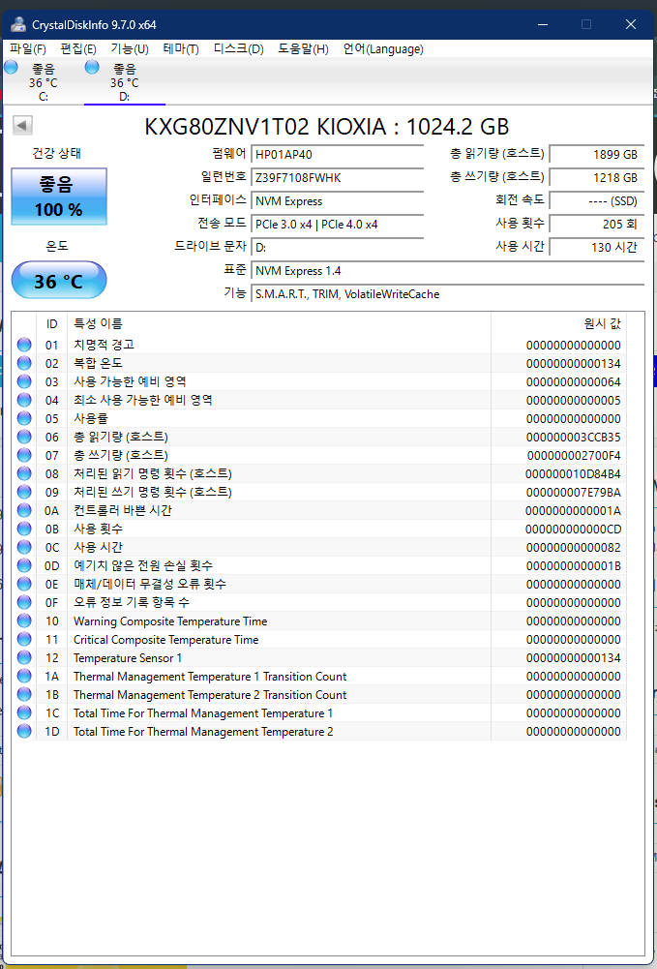Click raw value 000000003CCB35
657x969 pixels.
coord(573,438)
